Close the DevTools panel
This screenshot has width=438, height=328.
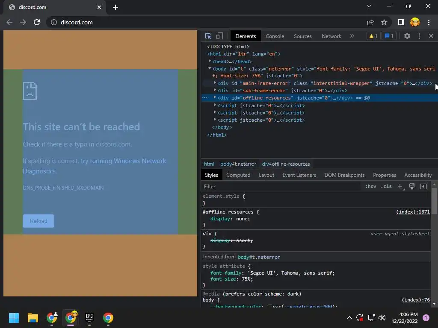point(431,36)
